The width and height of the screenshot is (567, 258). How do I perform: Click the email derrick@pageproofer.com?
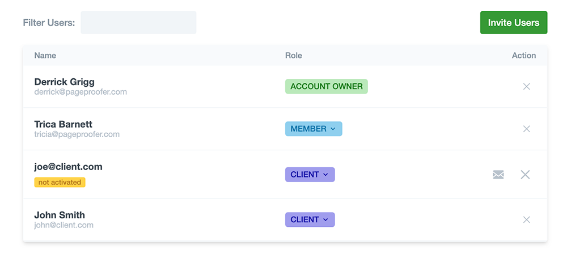pyautogui.click(x=81, y=92)
